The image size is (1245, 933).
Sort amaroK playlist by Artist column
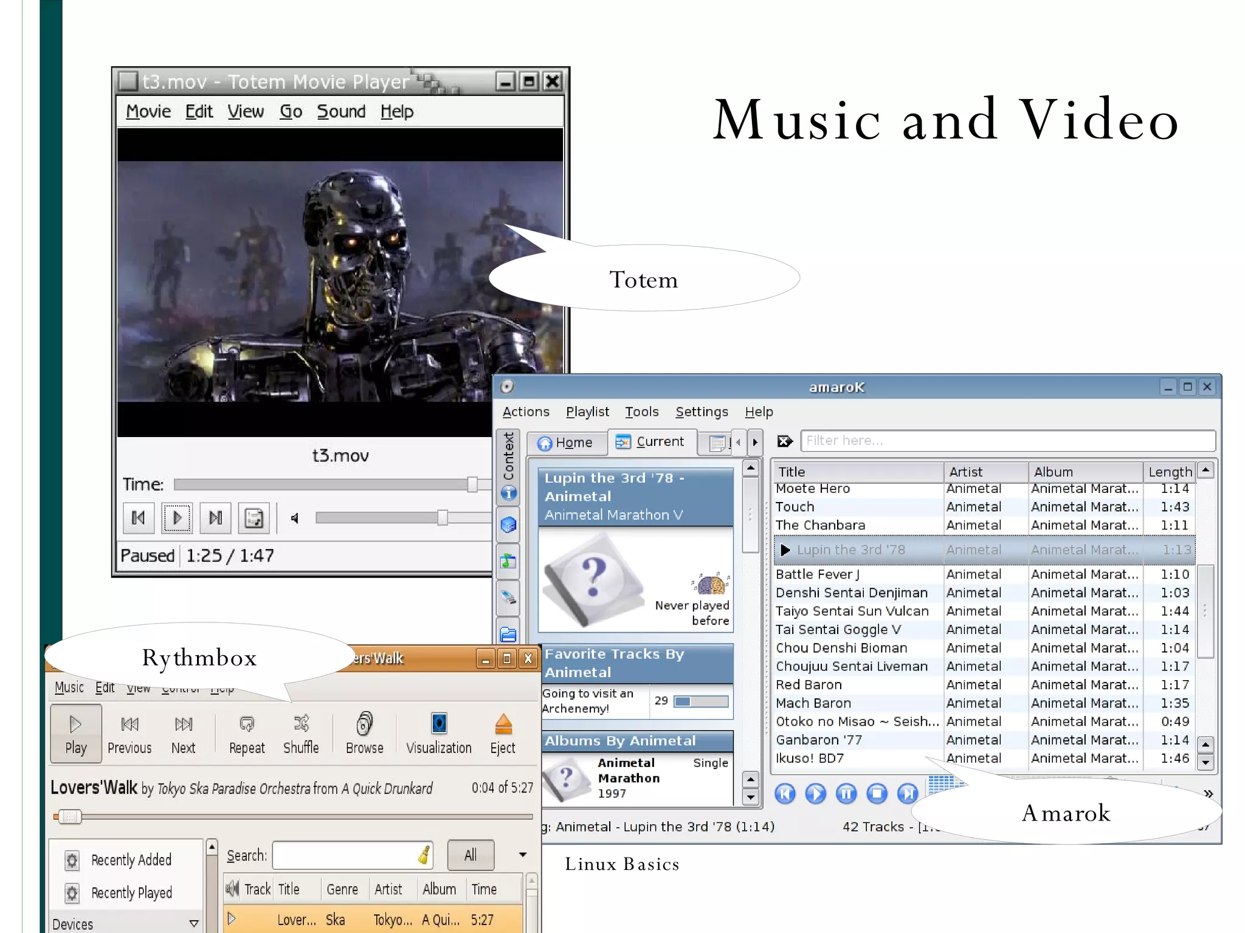(985, 472)
